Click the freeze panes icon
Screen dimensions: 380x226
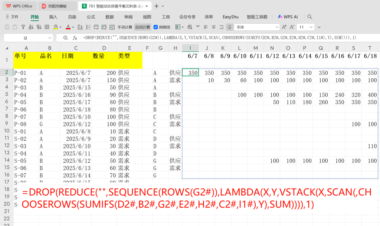[x=104, y=27]
